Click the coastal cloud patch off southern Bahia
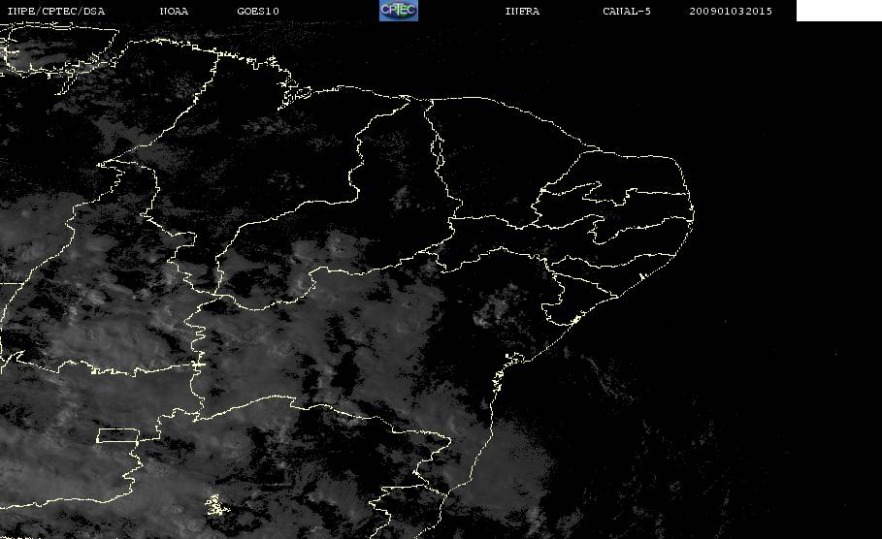Screen dimensions: 882x539 click(x=512, y=466)
